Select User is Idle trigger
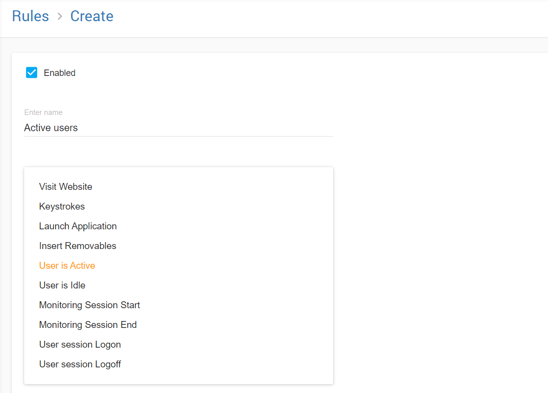Screen dimensions: 548x393 click(62, 286)
